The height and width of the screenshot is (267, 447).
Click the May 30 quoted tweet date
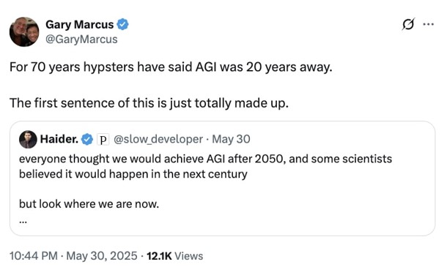(232, 139)
